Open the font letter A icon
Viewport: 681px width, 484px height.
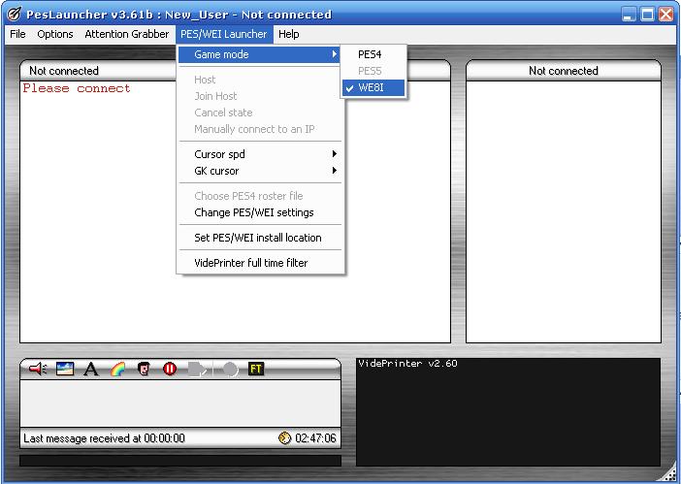(91, 369)
